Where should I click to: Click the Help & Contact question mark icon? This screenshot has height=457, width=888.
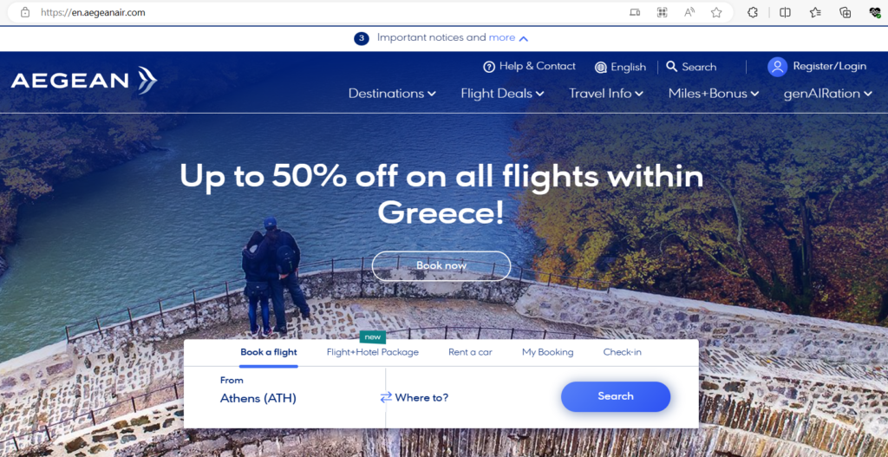(489, 67)
